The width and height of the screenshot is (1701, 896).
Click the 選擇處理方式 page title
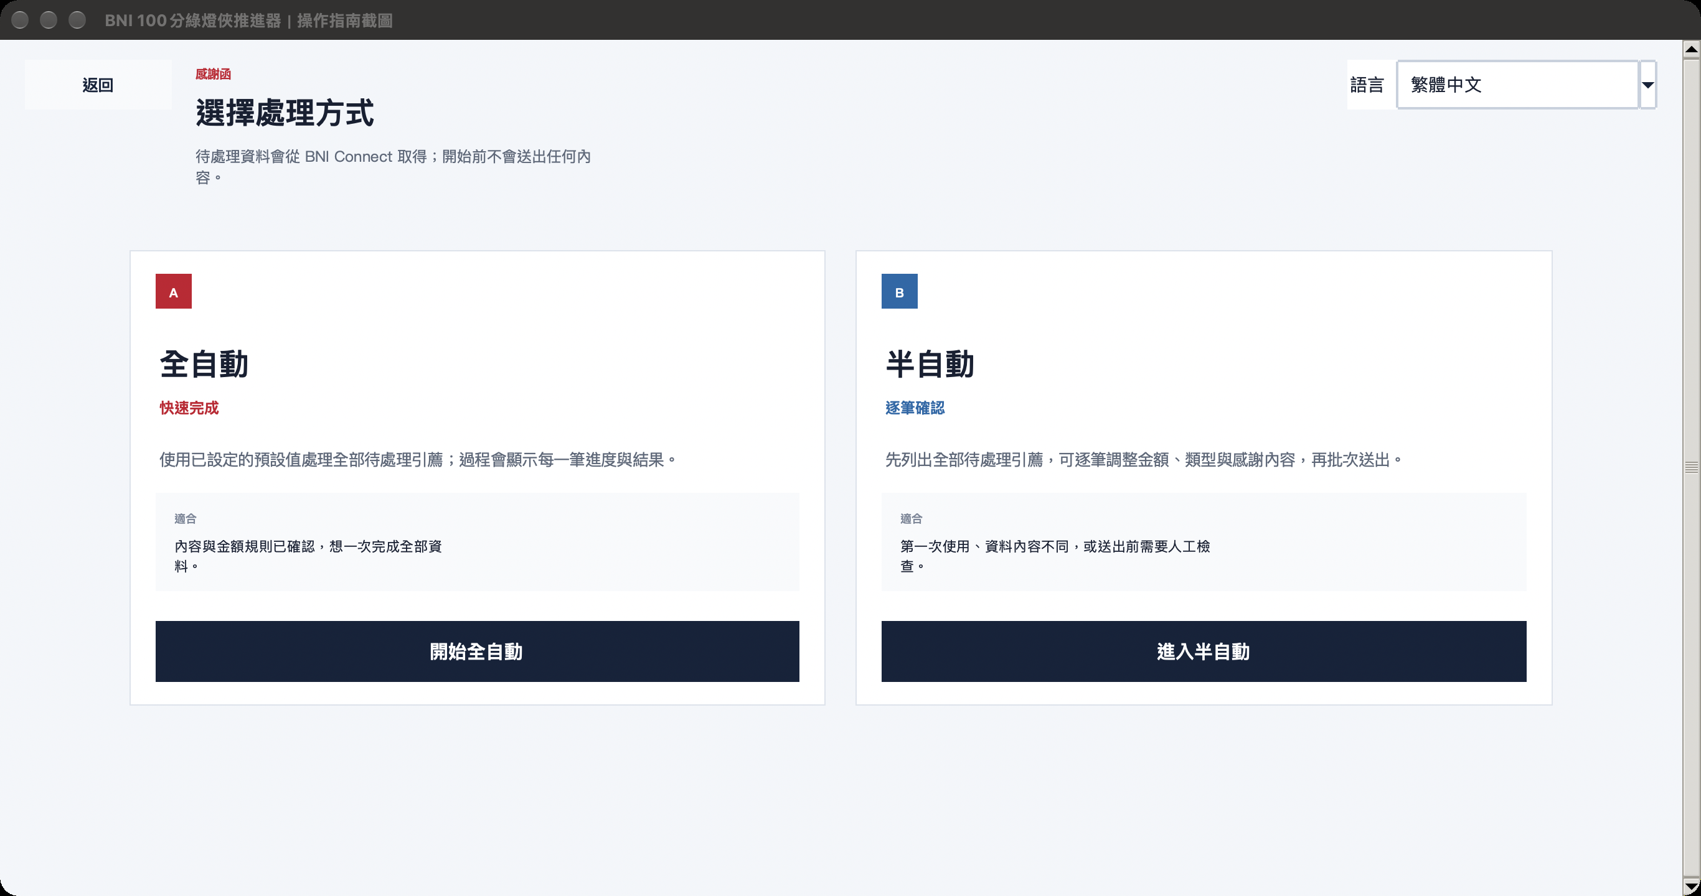(x=285, y=113)
